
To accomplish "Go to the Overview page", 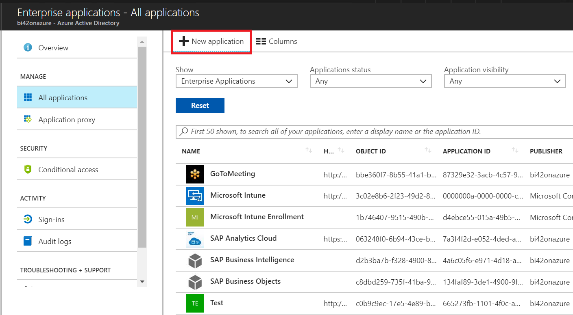I will click(53, 48).
